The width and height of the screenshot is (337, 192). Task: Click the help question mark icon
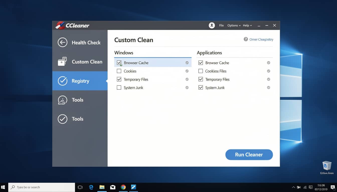tap(245, 39)
